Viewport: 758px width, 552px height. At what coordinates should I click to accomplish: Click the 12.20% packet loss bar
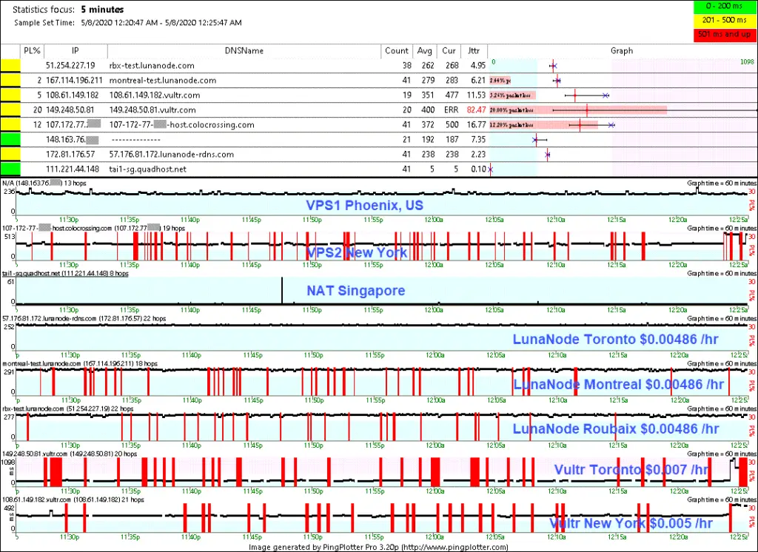click(544, 125)
